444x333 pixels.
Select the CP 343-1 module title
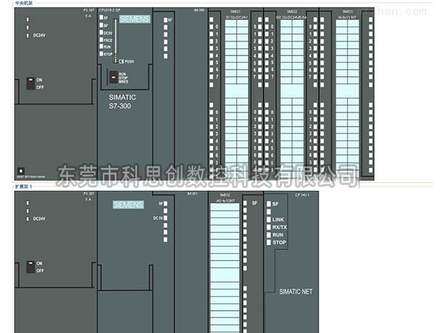(x=302, y=195)
